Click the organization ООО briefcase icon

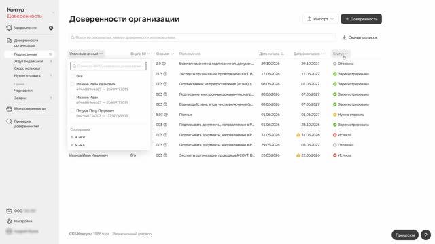coord(9,211)
